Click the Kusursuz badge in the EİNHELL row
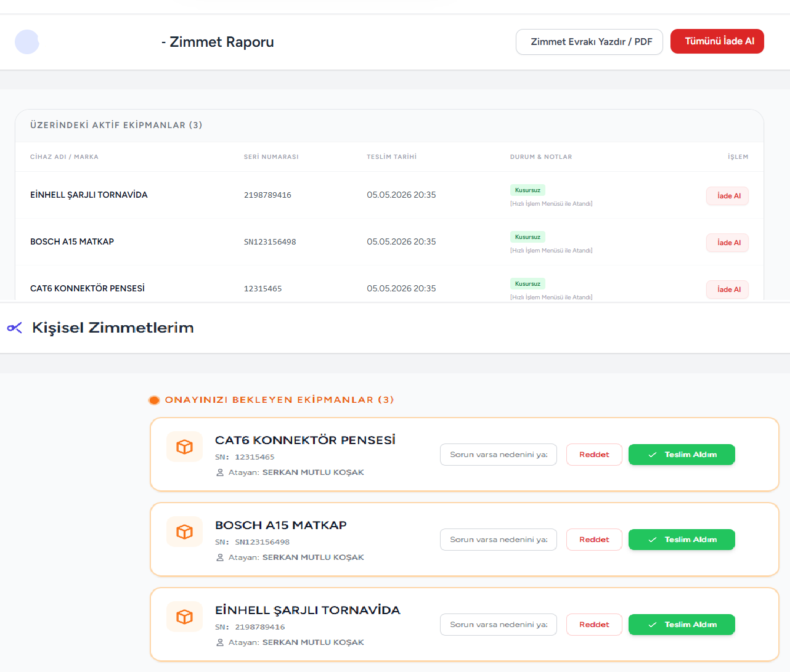Image resolution: width=790 pixels, height=672 pixels. [527, 190]
